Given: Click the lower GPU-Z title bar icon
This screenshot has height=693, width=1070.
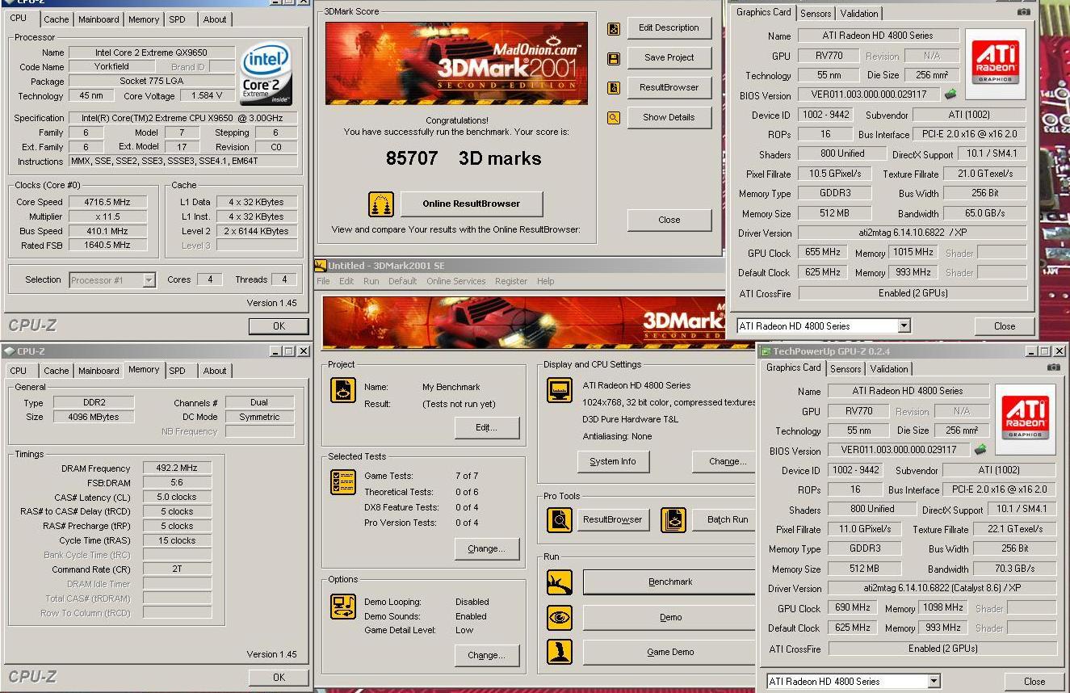Looking at the screenshot, I should 766,351.
